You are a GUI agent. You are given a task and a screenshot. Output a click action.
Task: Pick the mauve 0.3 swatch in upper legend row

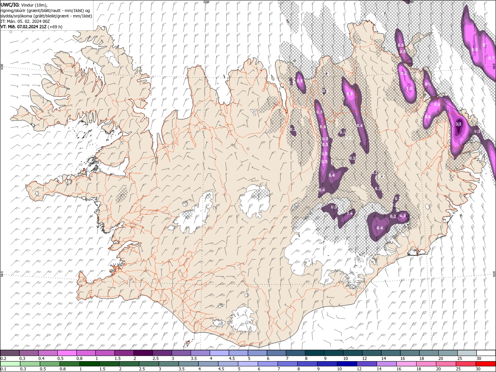tap(29, 353)
